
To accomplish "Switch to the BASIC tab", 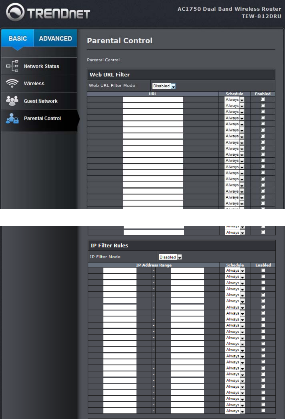I will click(17, 38).
